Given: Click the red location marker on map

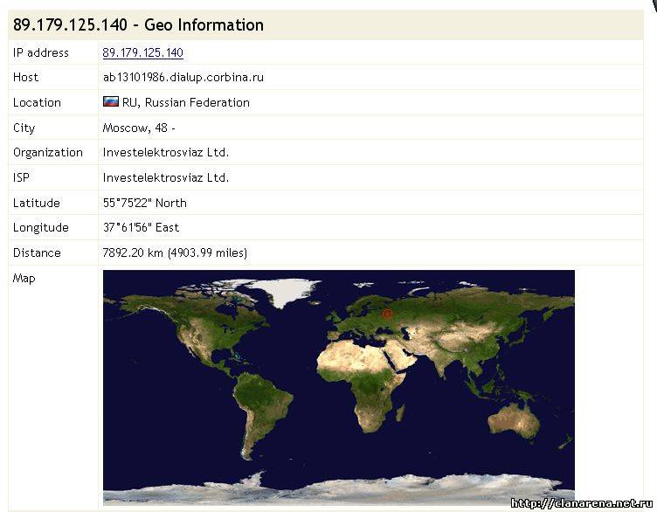Looking at the screenshot, I should pyautogui.click(x=388, y=313).
